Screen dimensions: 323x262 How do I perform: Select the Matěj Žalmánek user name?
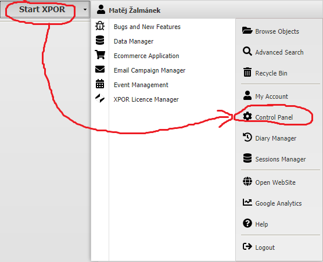coord(135,10)
